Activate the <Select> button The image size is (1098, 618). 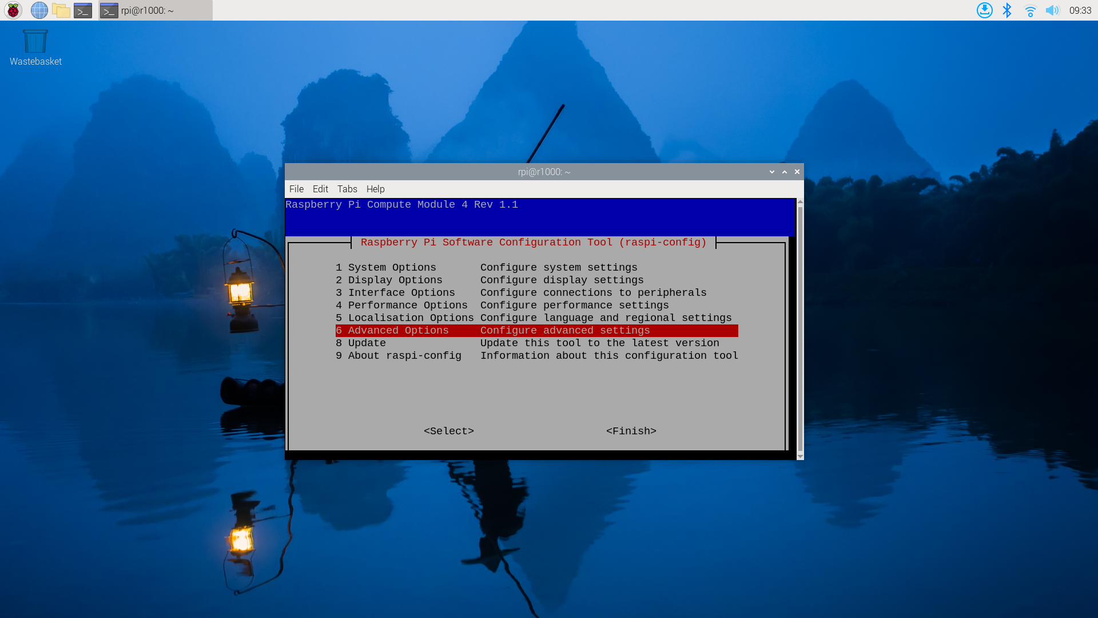(x=449, y=431)
